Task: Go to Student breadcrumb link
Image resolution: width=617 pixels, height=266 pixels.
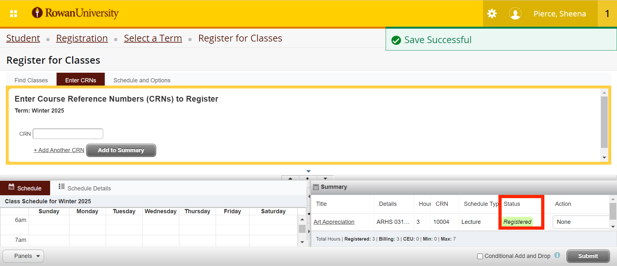Action: [x=23, y=38]
